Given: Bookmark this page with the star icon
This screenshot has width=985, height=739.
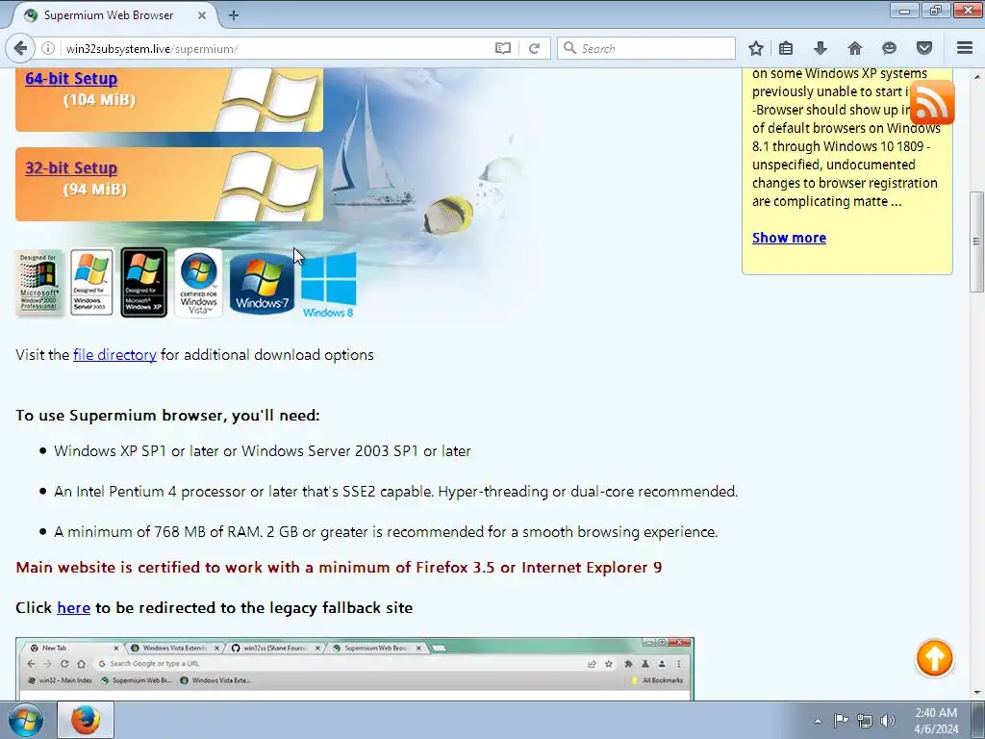Looking at the screenshot, I should pyautogui.click(x=756, y=48).
